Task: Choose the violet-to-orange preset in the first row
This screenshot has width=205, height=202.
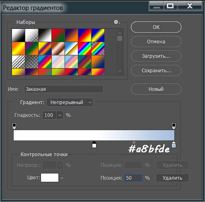Action: pyautogui.click(x=71, y=35)
